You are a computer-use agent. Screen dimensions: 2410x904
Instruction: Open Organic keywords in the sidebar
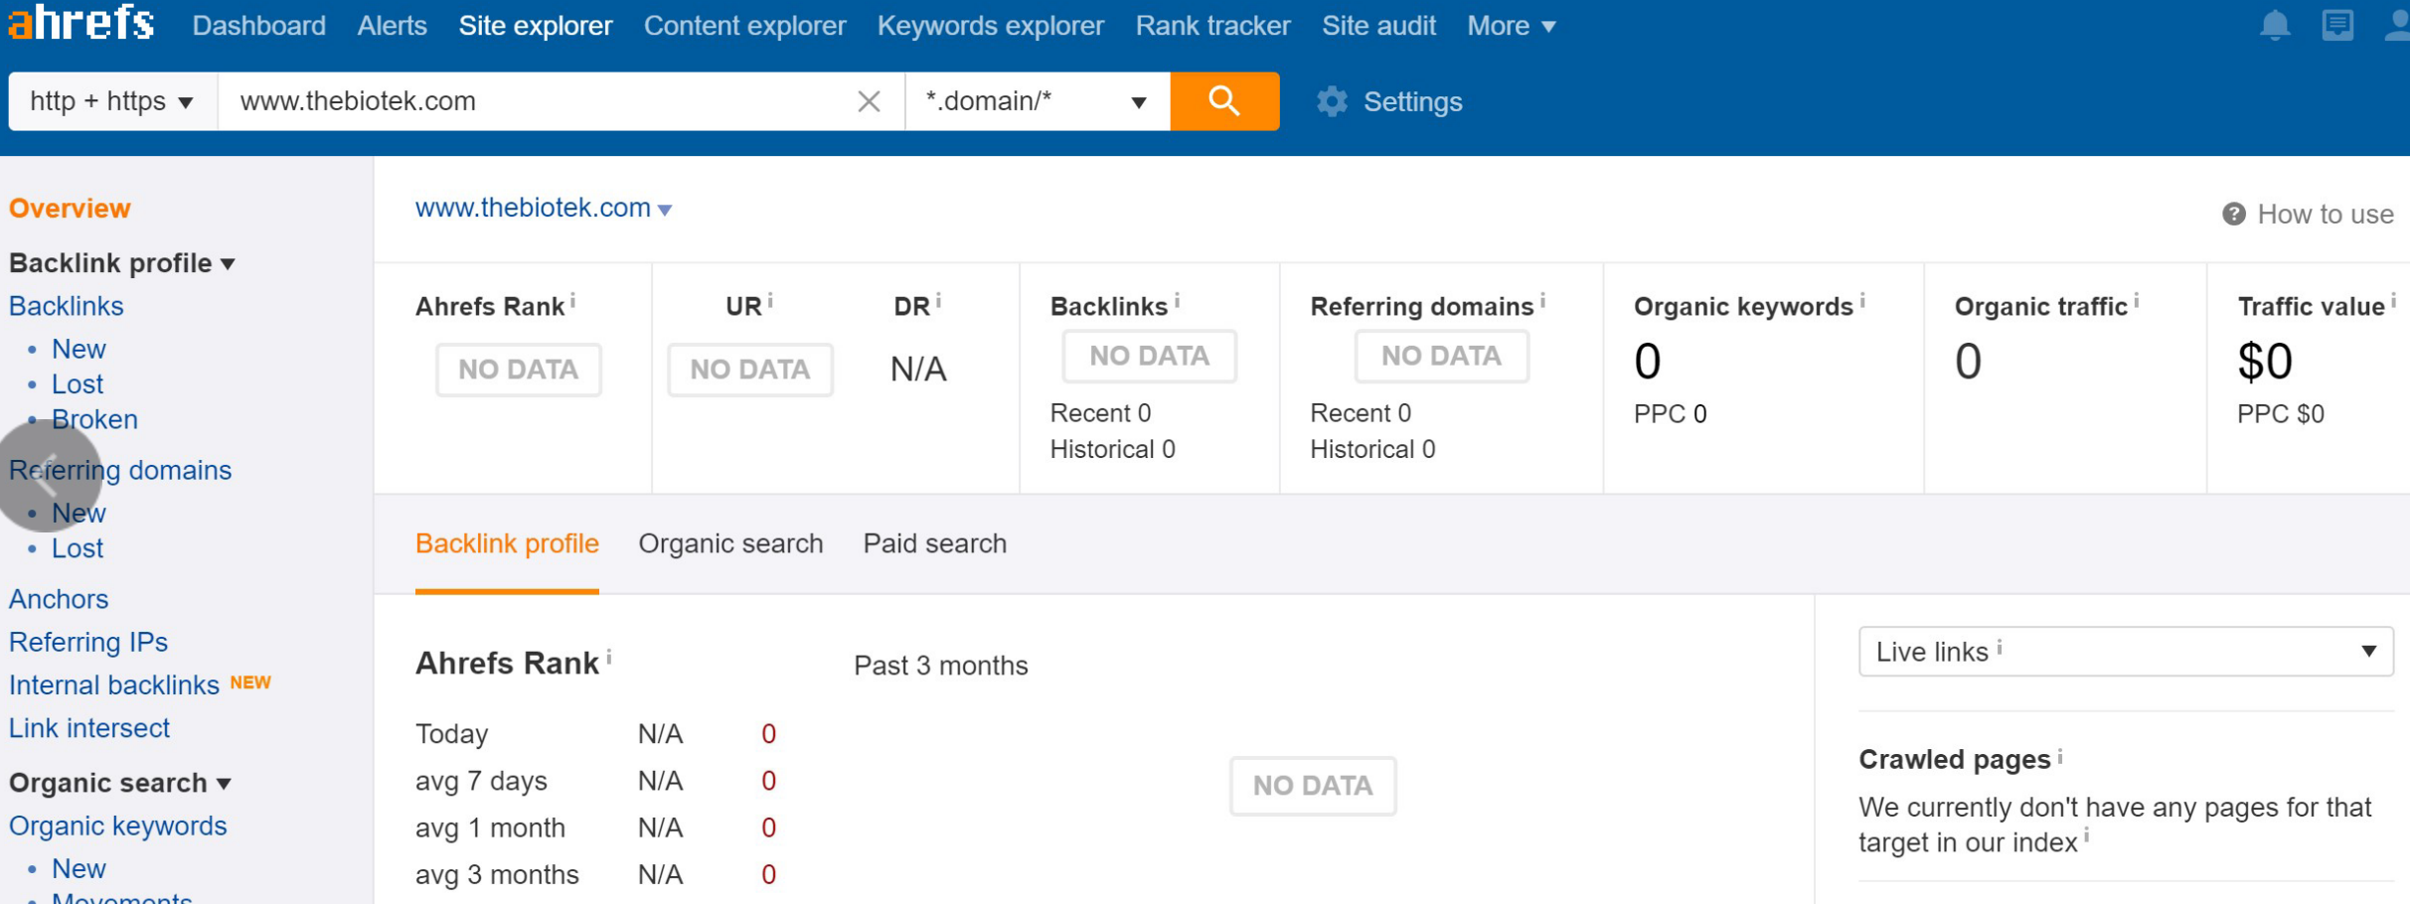point(117,827)
